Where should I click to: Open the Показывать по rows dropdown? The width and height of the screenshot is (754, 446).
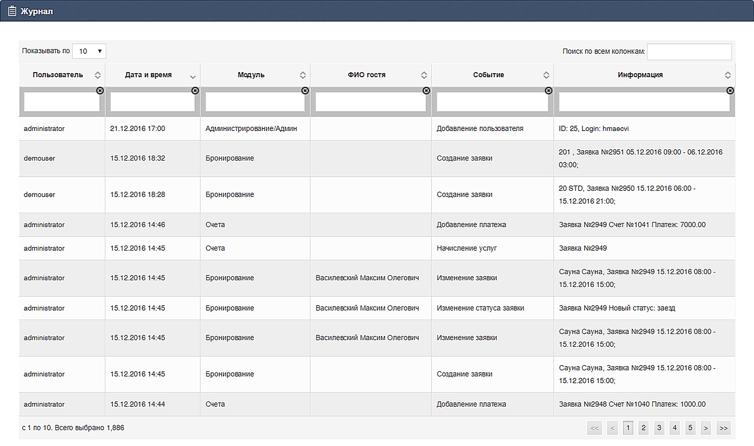89,51
